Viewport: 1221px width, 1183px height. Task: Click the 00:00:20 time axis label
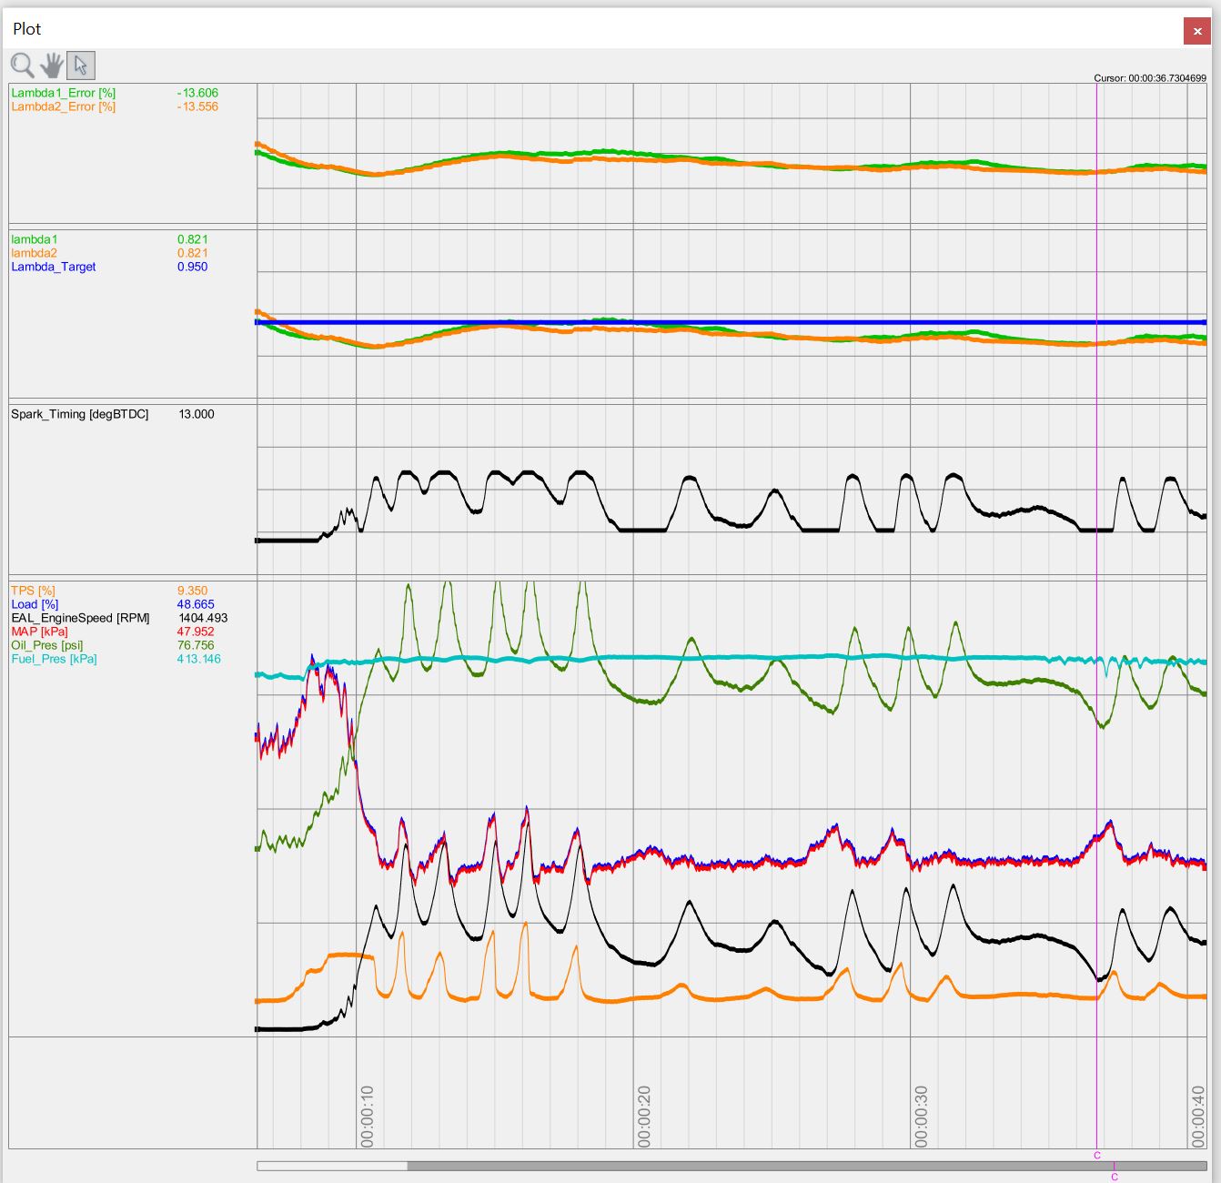point(644,1117)
